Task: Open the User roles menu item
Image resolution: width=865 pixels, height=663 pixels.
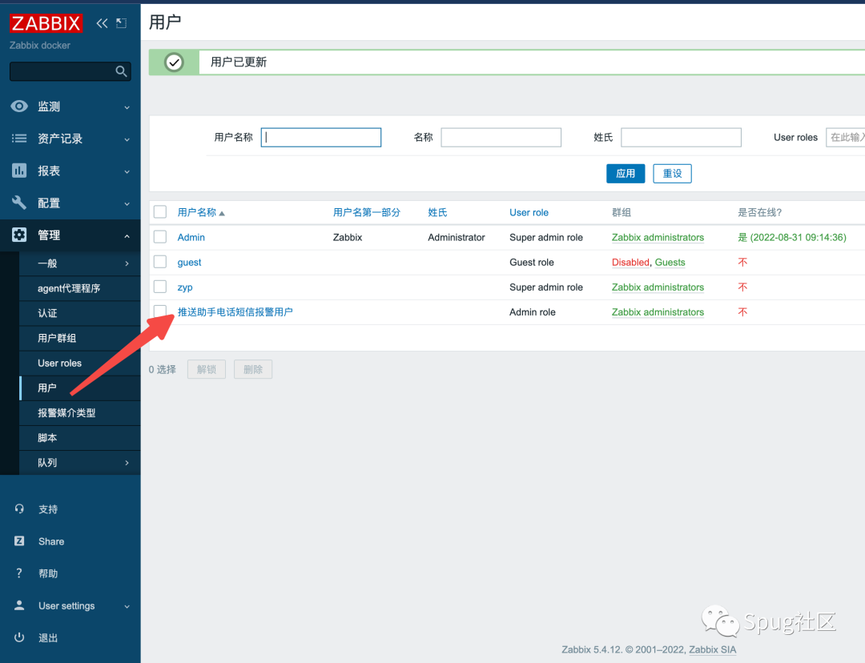Action: (80, 363)
